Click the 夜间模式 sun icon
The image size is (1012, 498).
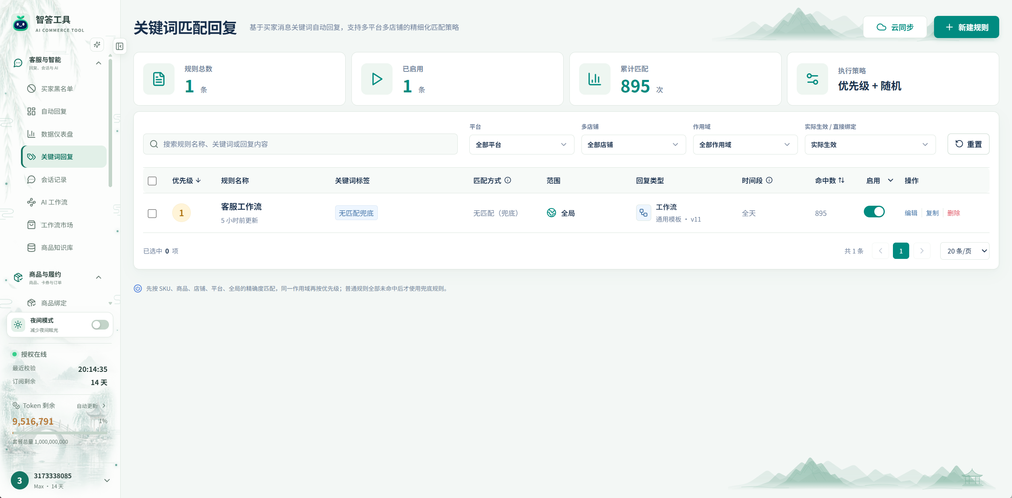click(x=18, y=324)
